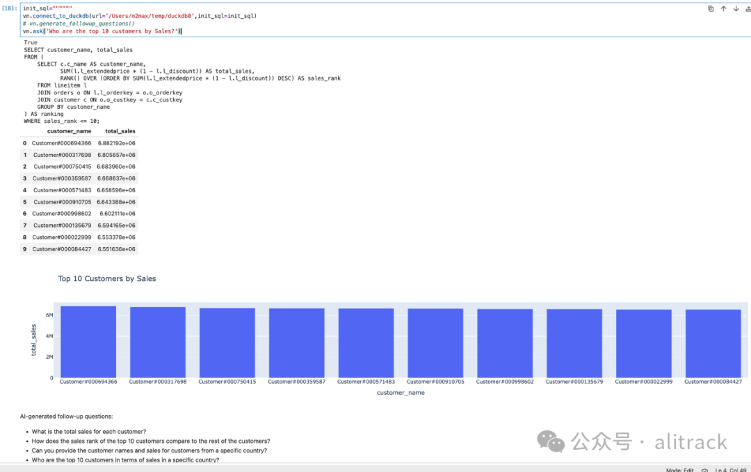Image resolution: width=751 pixels, height=472 pixels.
Task: Click the 'AI-generated follow-up questions:' heading
Action: [67, 416]
